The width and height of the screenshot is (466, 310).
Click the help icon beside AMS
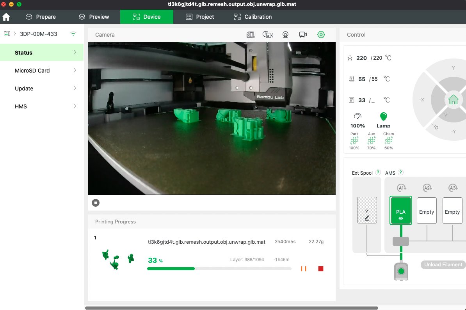pyautogui.click(x=400, y=172)
